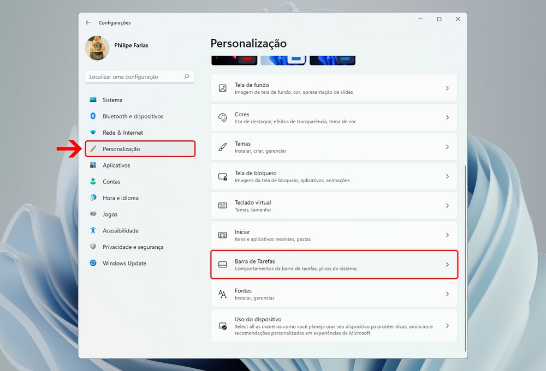Open Aplicativos in the sidebar

116,165
